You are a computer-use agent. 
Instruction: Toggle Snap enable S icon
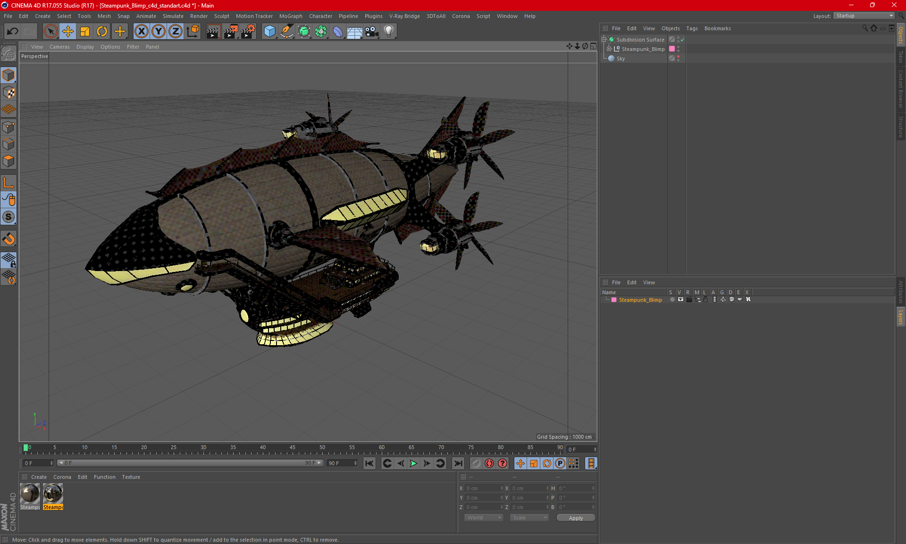click(x=8, y=217)
